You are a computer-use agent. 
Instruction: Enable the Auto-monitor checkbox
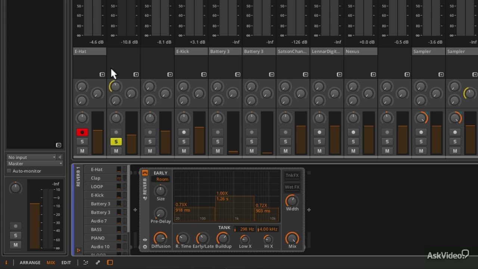(x=9, y=171)
